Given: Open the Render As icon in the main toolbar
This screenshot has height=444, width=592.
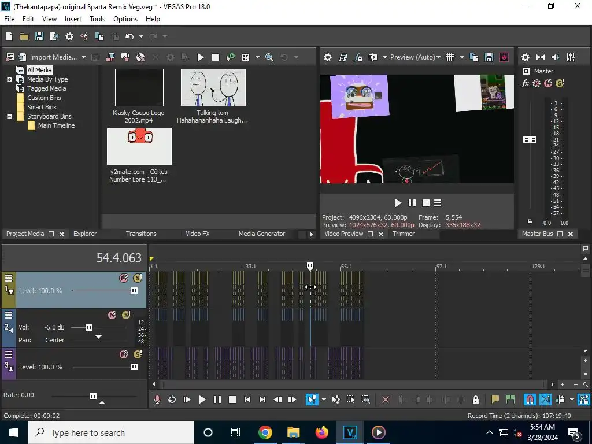Looking at the screenshot, I should click(54, 36).
